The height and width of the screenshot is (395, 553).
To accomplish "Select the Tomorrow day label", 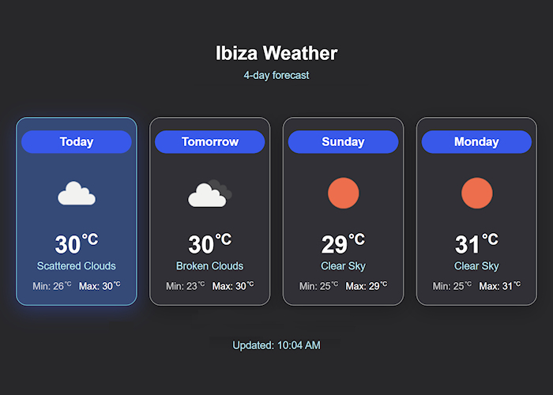I will (210, 141).
